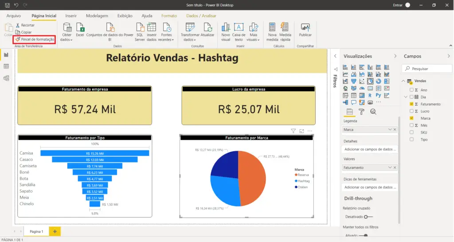Open the Transformar dados dropdown

[190, 32]
